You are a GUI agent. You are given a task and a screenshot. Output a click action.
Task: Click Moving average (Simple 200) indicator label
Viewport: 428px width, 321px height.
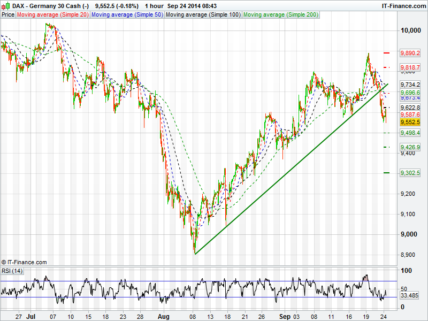click(x=280, y=15)
